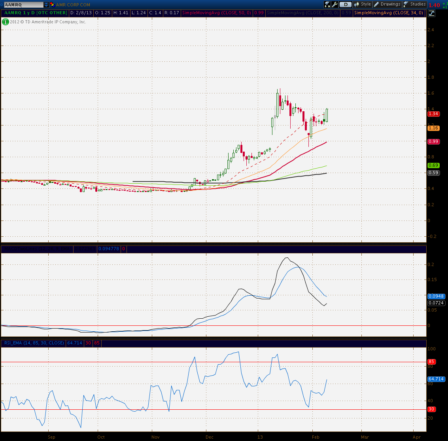This screenshot has height=441, width=448.
Task: Click the RSI_EMA study header label
Action: (34, 343)
